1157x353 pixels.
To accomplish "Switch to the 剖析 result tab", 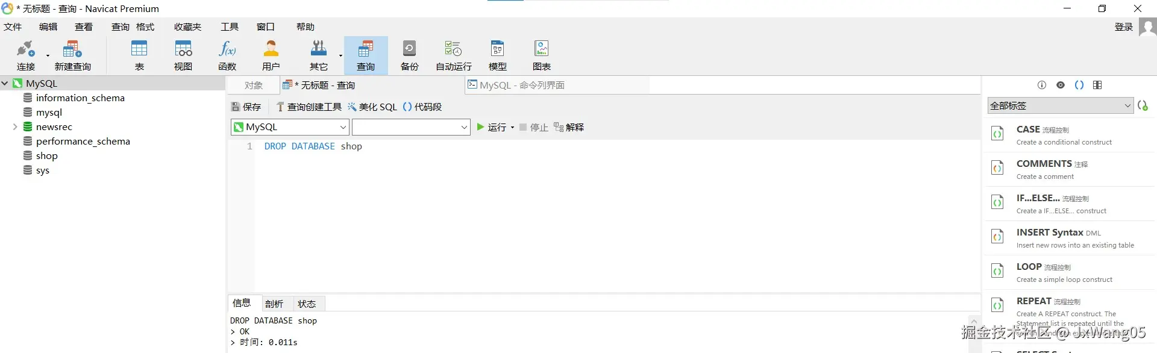I will coord(274,304).
